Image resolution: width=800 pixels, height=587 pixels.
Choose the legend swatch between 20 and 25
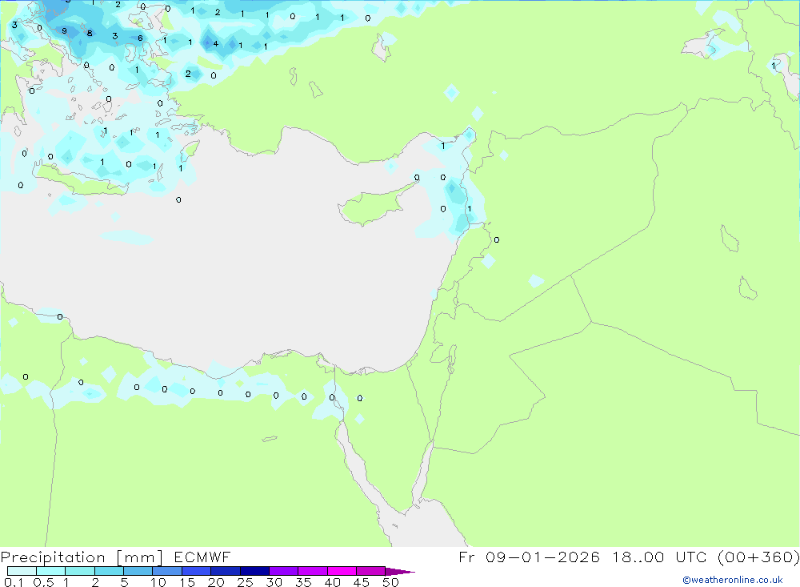(226, 571)
